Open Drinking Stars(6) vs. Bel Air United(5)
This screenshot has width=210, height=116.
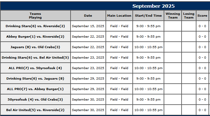[35, 58]
